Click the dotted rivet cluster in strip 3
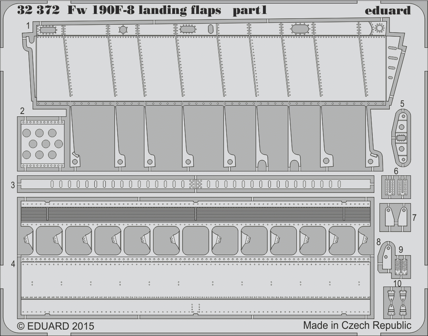The image size is (428, 336). (196, 184)
